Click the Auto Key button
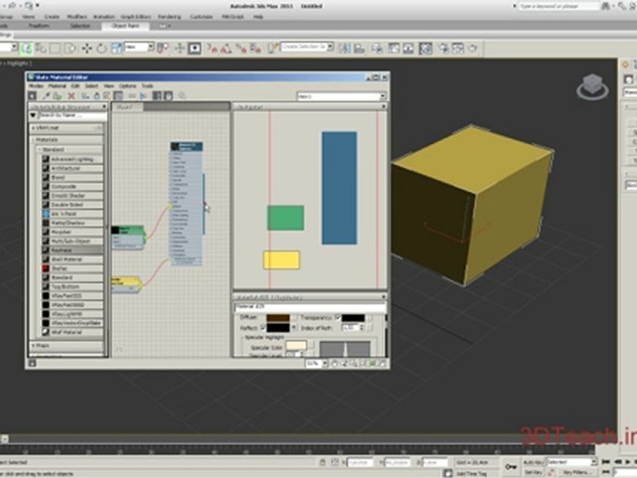Screen dimensions: 637x478 tap(533, 462)
